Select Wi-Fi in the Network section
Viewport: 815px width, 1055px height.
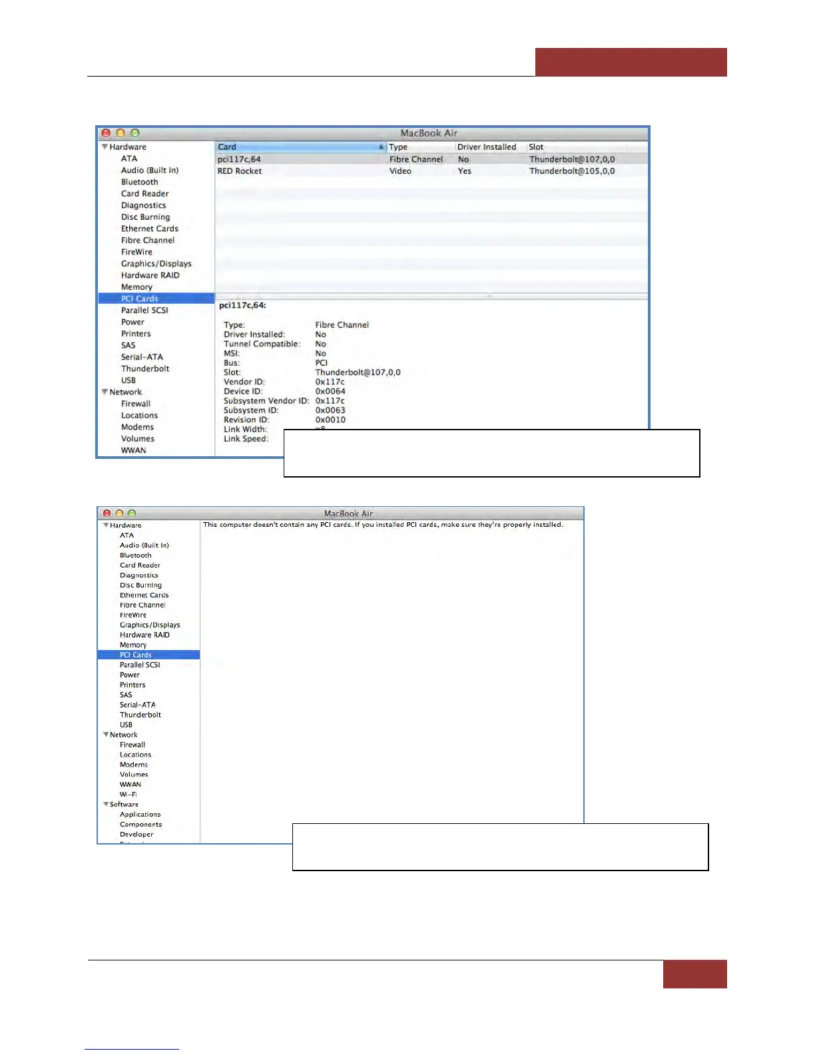point(128,794)
